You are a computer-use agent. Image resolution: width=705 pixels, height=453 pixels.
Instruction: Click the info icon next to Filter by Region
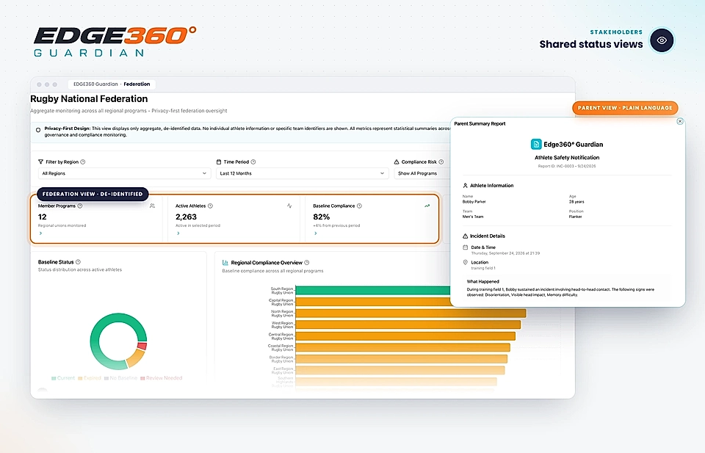coord(83,162)
